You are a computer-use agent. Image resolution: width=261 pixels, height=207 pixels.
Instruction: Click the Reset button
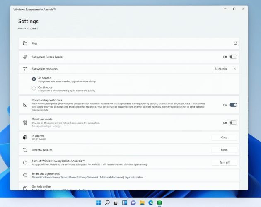pyautogui.click(x=224, y=150)
